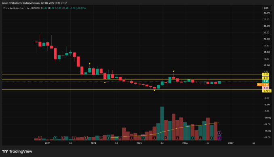
Task: Click the green earnings marker in early 2023
Action: pyautogui.click(x=55, y=138)
